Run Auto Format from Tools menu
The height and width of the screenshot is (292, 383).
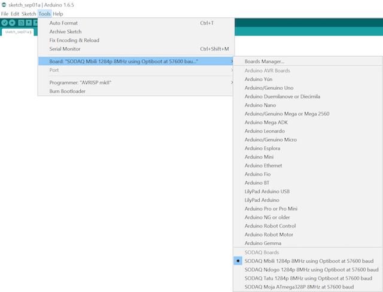[63, 23]
